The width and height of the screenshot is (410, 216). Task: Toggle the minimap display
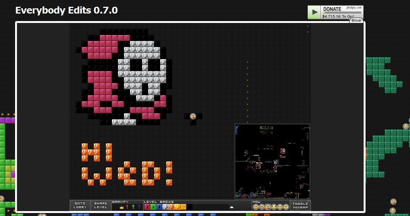[x=300, y=205]
